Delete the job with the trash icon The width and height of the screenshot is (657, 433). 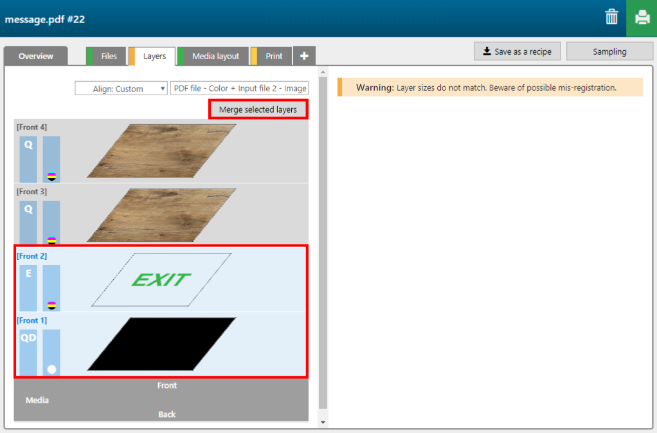611,17
